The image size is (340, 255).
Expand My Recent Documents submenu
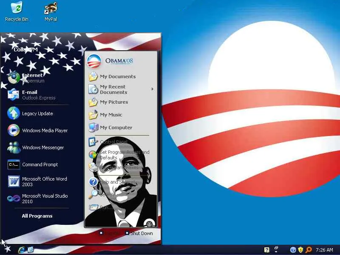[121, 89]
